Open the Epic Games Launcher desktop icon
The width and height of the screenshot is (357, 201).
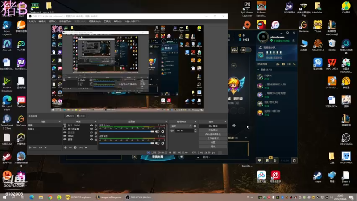tap(247, 9)
